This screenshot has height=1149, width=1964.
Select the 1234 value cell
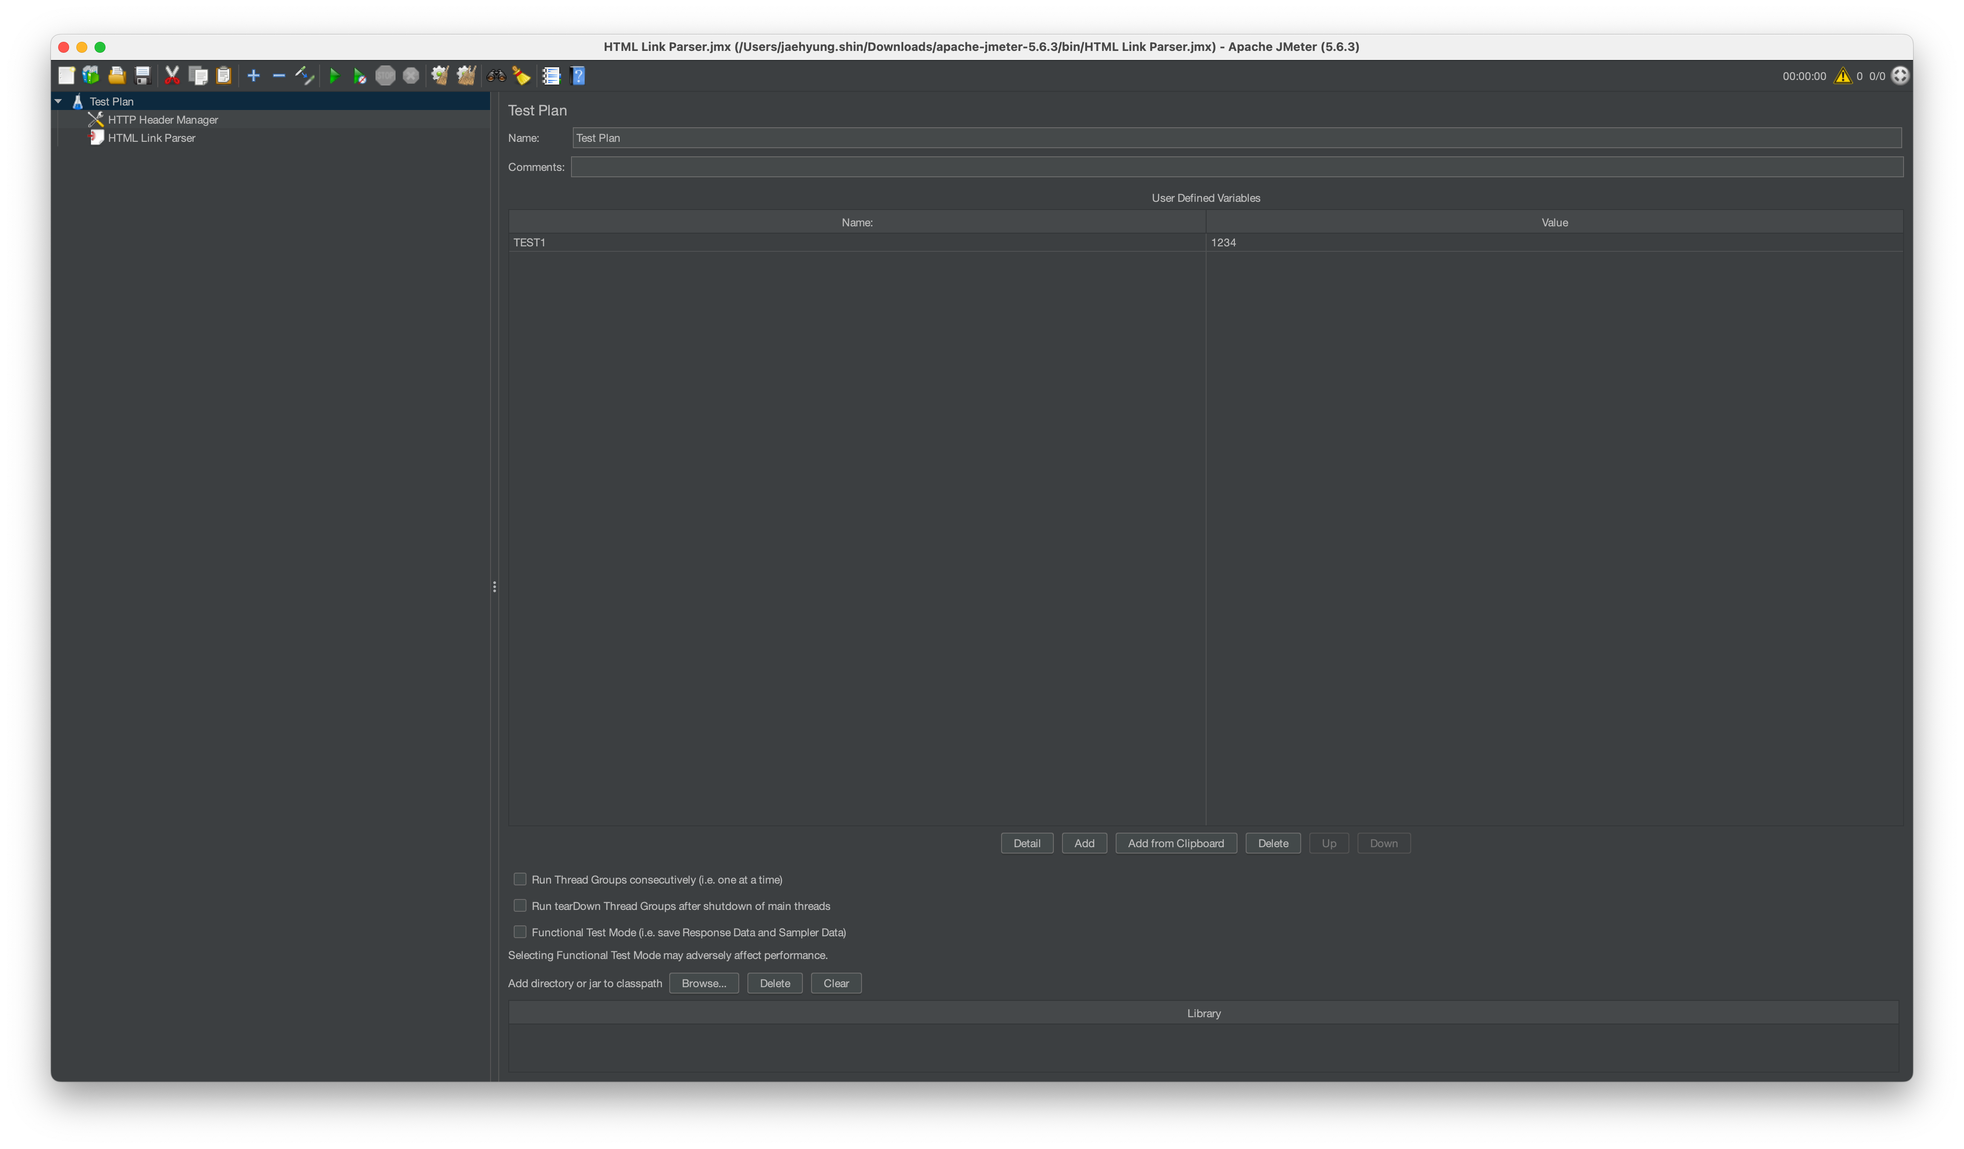click(1554, 242)
